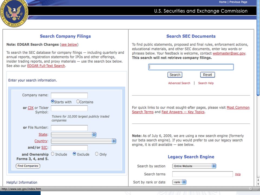Focus the File Number field
This screenshot has height=195, width=260.
(x=69, y=128)
